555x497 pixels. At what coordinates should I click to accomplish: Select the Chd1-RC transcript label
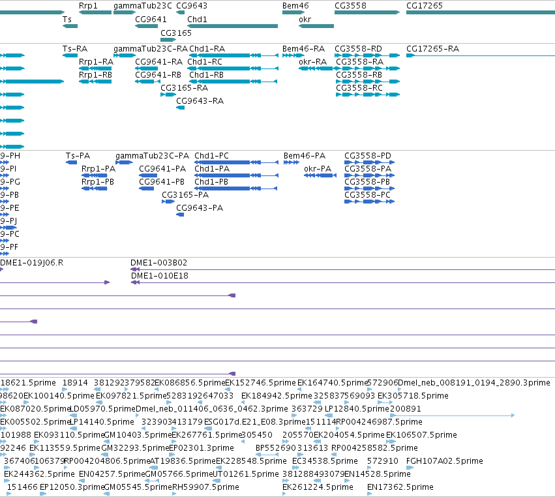[x=205, y=62]
